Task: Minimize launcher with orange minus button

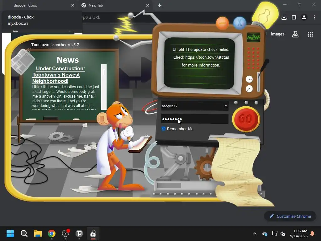Action: click(222, 23)
